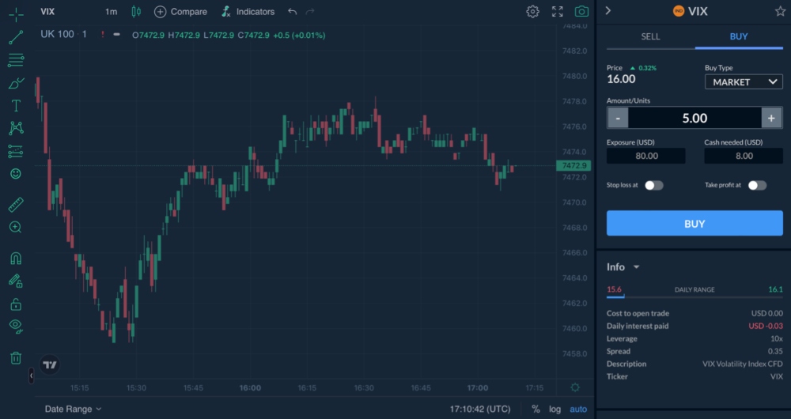Select the text annotation tool

click(16, 106)
